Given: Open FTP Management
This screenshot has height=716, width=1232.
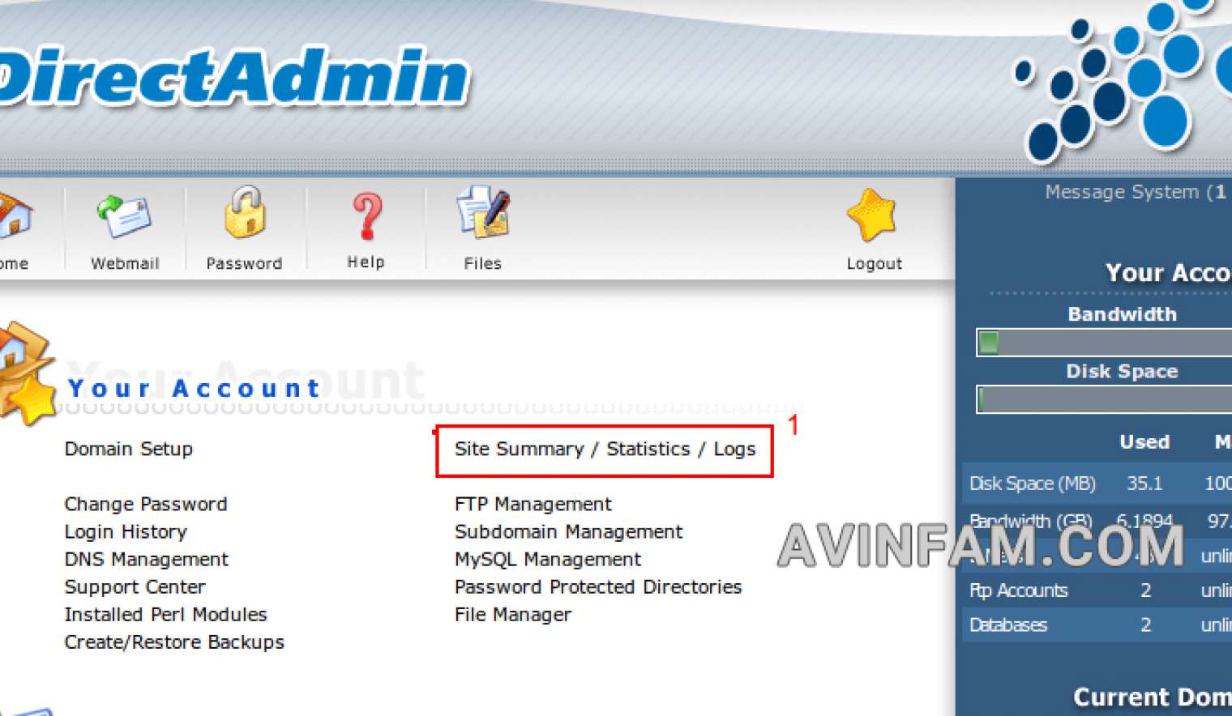Looking at the screenshot, I should pyautogui.click(x=533, y=504).
